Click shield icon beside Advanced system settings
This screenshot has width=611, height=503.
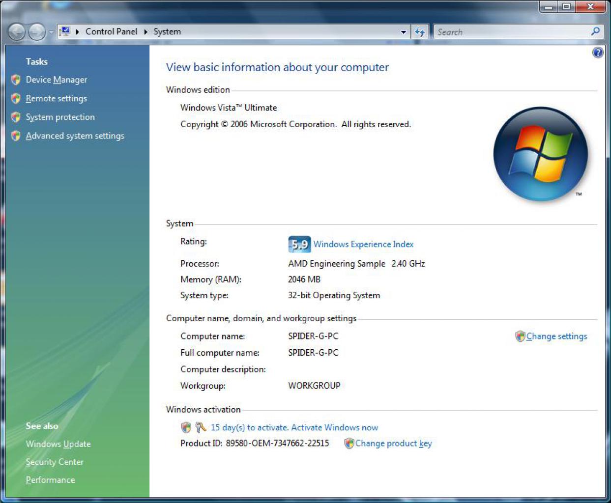coord(16,136)
